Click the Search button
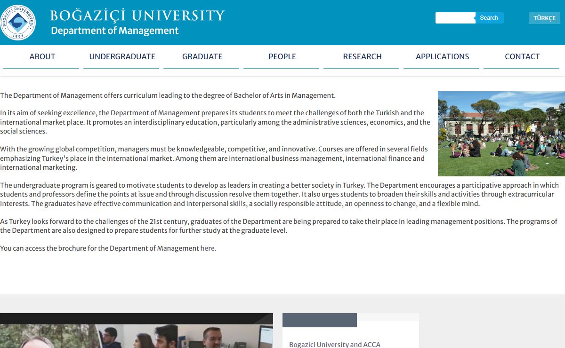The width and height of the screenshot is (565, 348). (x=489, y=18)
